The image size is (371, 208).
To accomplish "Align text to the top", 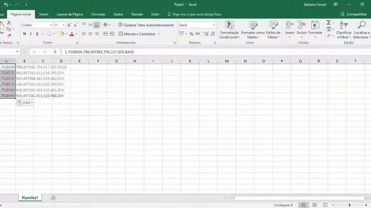I will coord(84,25).
